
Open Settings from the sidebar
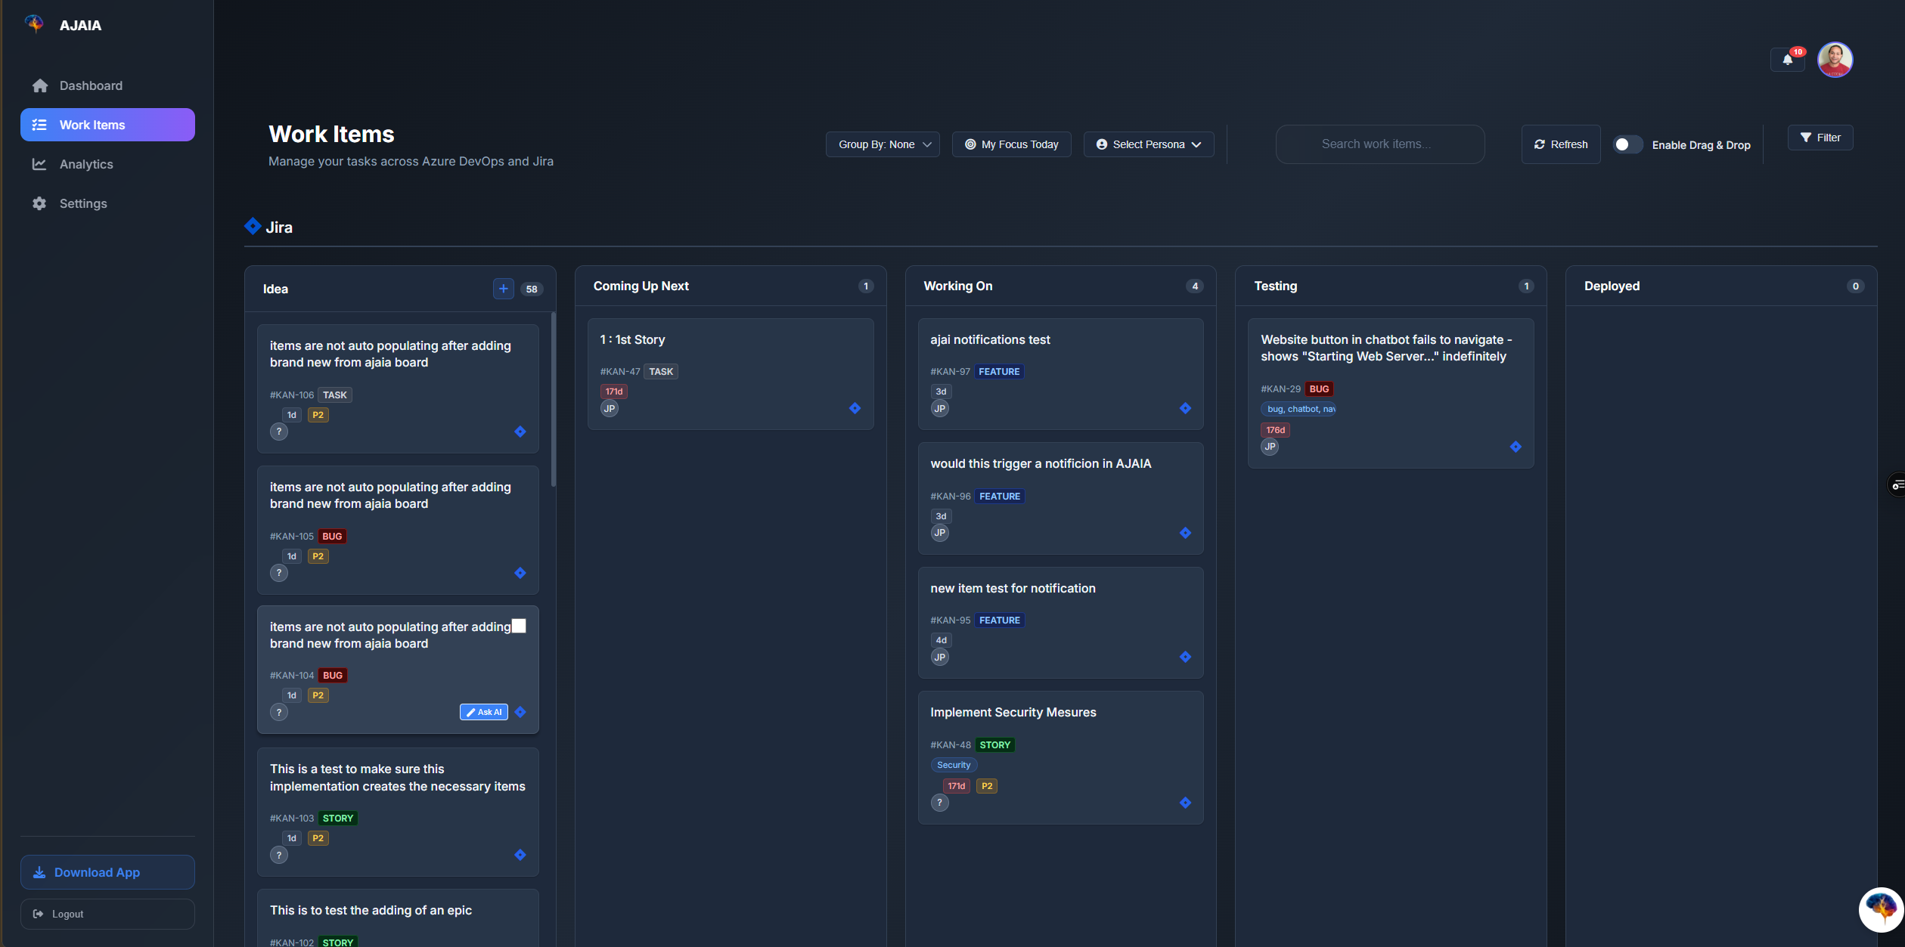(83, 203)
